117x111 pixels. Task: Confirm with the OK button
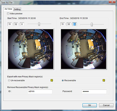point(90,105)
